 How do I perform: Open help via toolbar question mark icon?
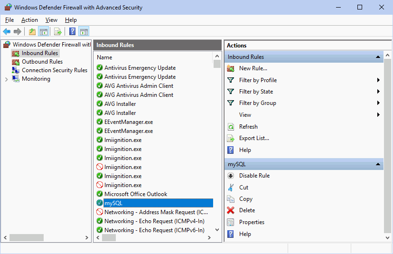(x=73, y=31)
